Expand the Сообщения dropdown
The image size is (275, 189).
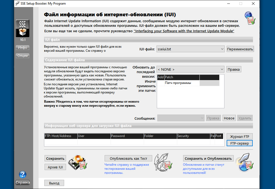click(x=181, y=118)
